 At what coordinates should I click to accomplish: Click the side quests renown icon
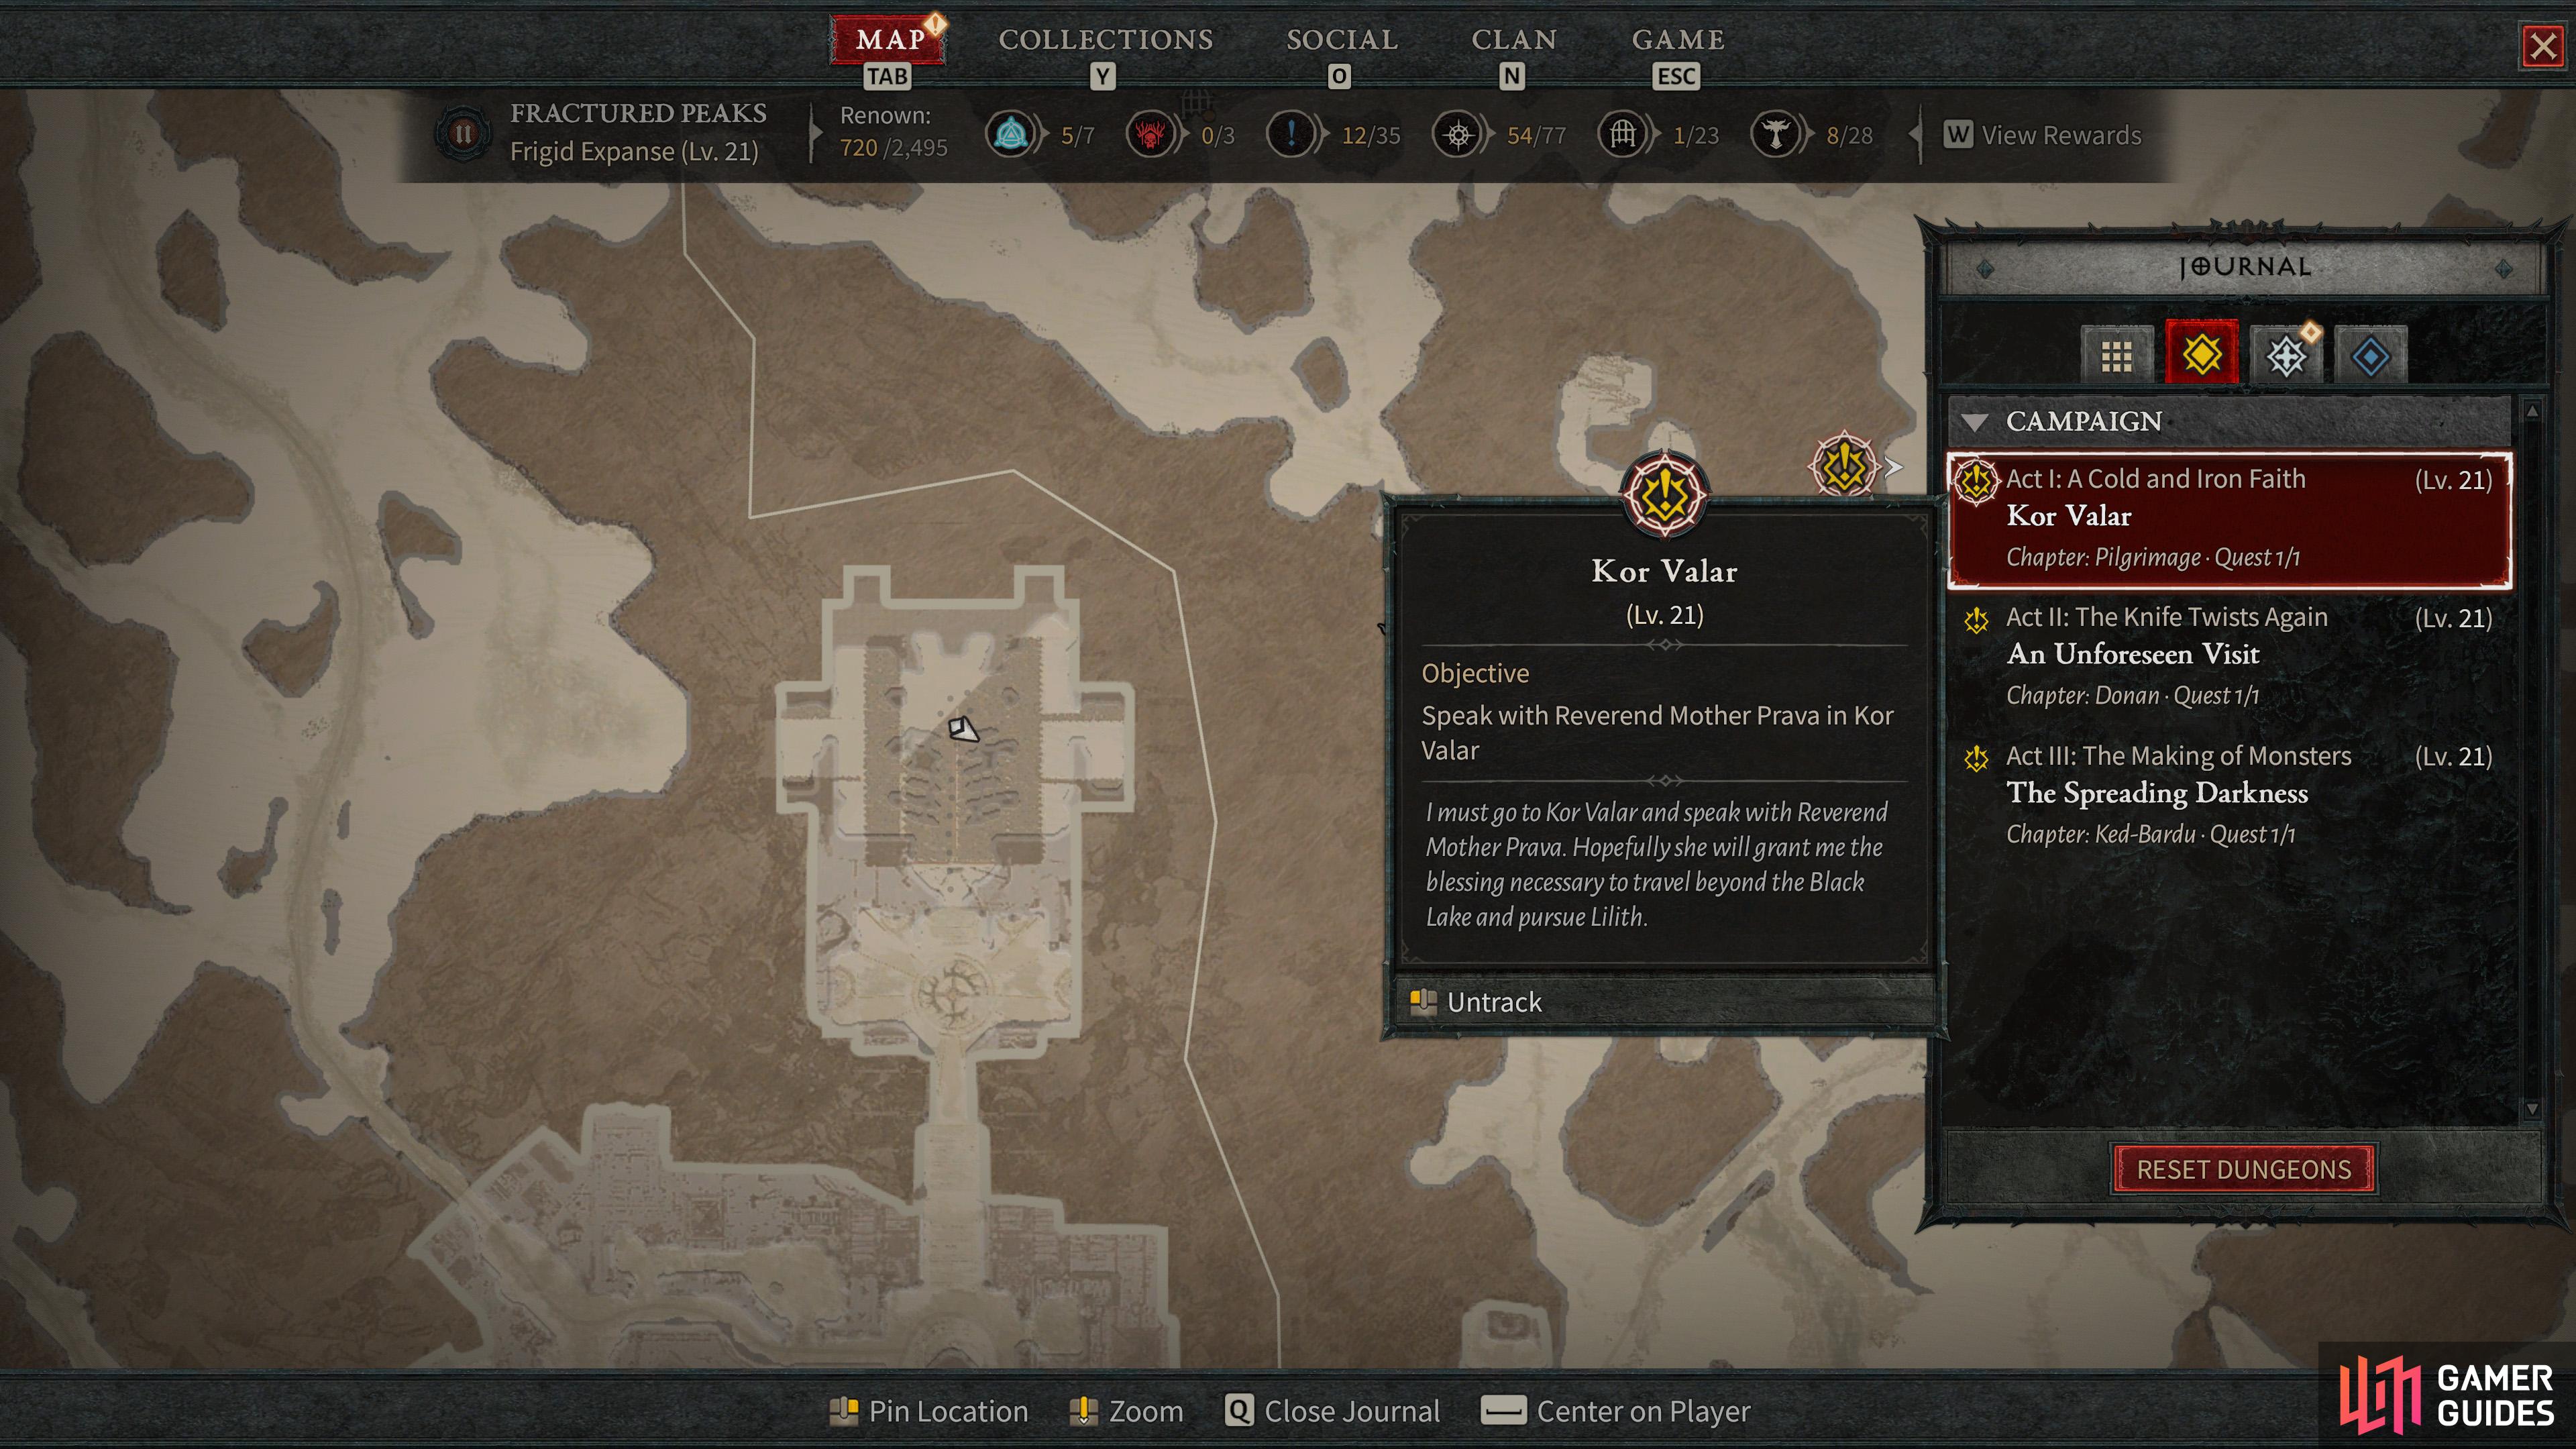tap(1291, 134)
